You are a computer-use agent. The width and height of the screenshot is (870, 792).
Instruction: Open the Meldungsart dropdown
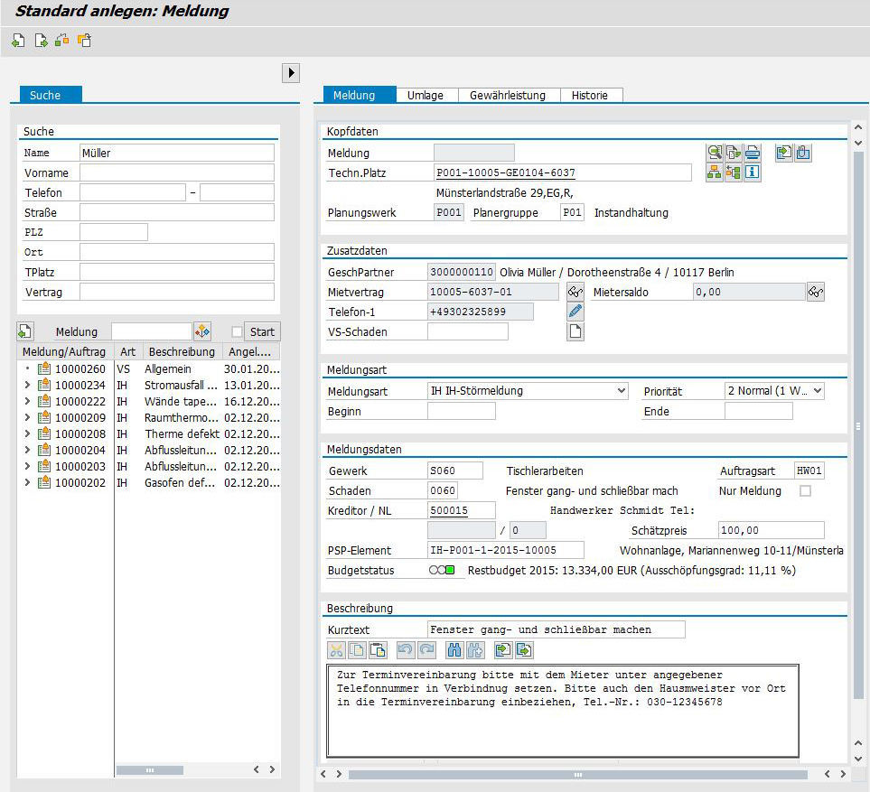tap(620, 391)
